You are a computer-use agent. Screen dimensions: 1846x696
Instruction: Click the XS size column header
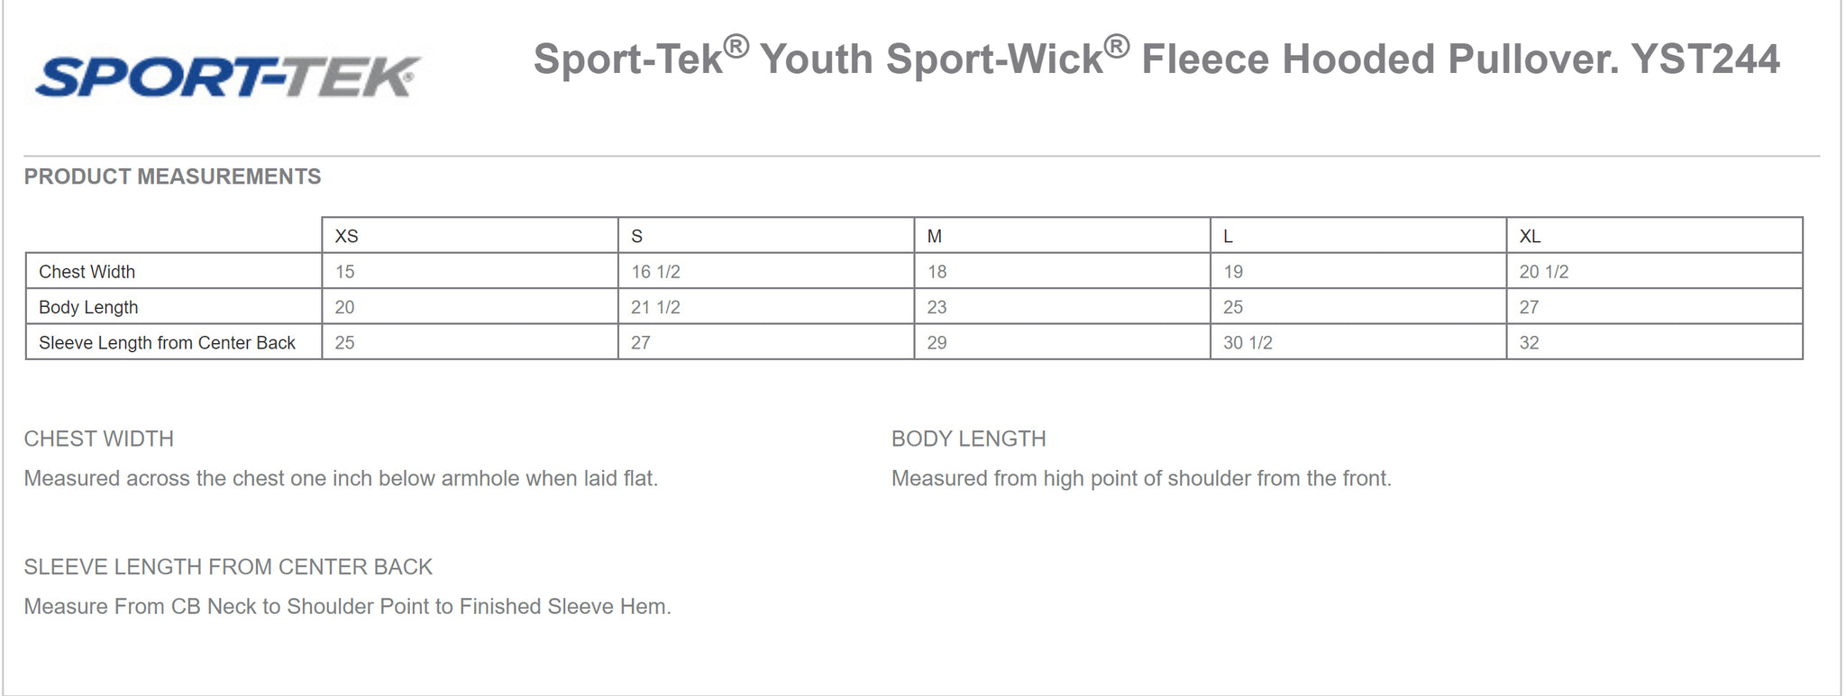[347, 236]
